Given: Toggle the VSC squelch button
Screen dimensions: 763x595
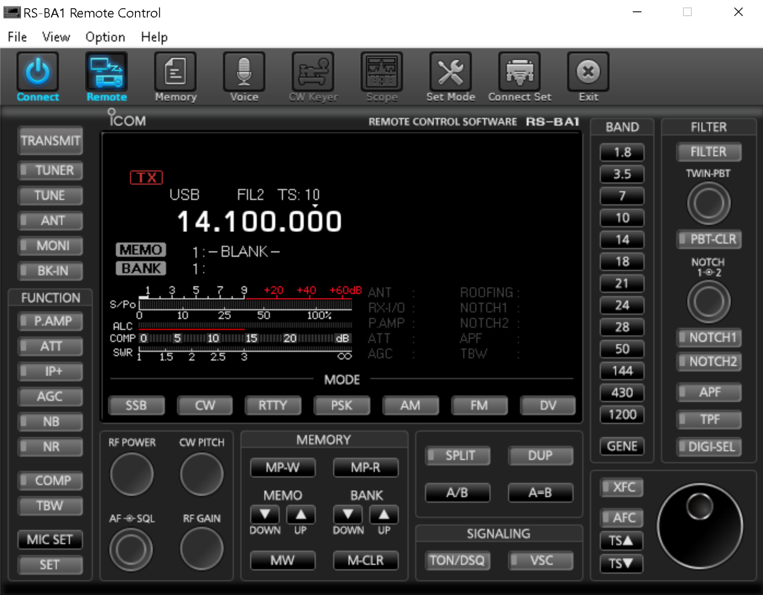Looking at the screenshot, I should coord(541,560).
